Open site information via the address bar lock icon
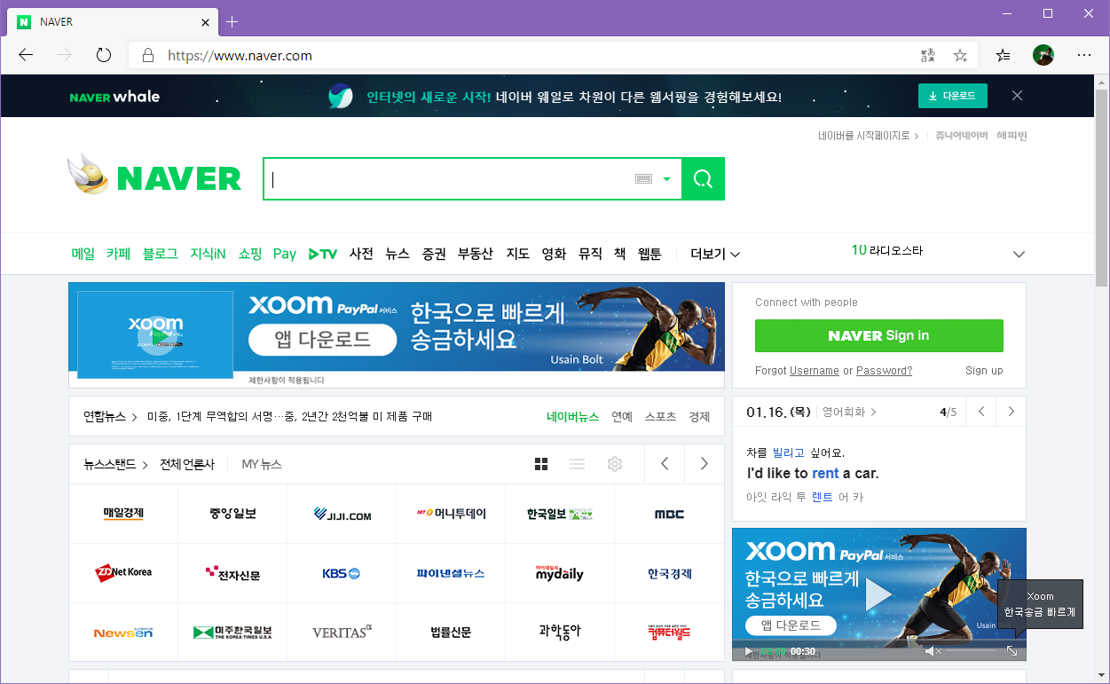Image resolution: width=1110 pixels, height=684 pixels. (148, 55)
